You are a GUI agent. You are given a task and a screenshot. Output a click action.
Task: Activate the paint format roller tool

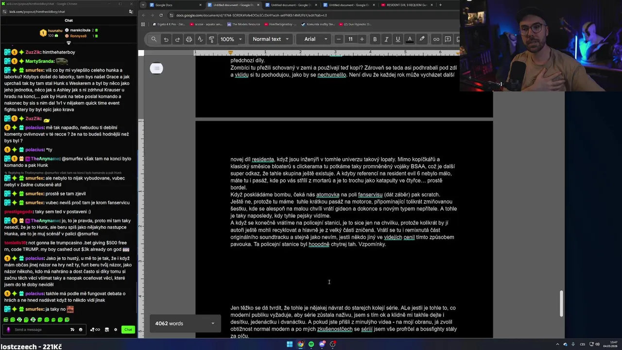point(211,39)
